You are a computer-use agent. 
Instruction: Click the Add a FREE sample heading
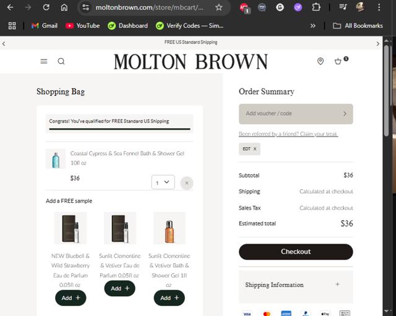click(x=69, y=201)
